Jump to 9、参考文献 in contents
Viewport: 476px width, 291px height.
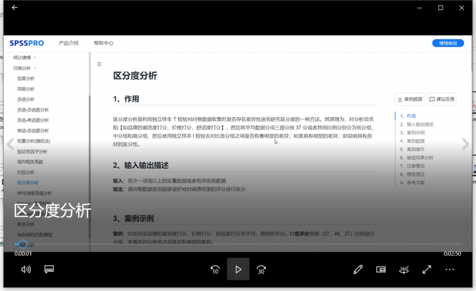tap(412, 183)
